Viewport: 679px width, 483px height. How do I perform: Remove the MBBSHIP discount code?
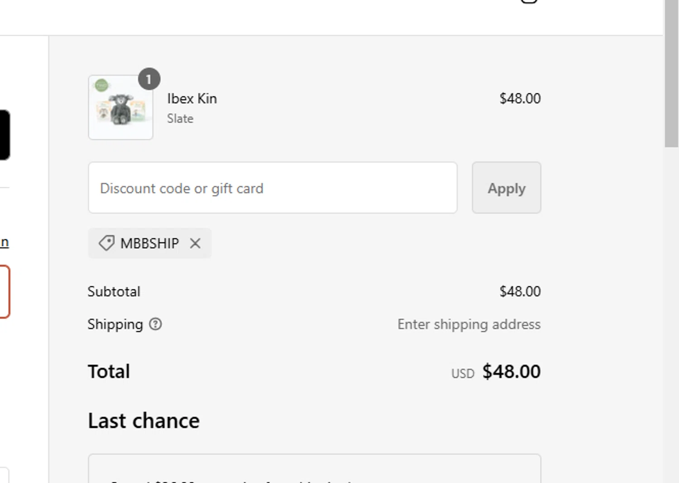click(195, 244)
